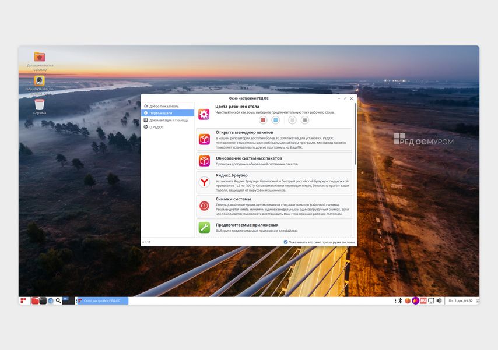This screenshot has width=498, height=350.
Task: Open the blue round browser launcher
Action: 51,300
